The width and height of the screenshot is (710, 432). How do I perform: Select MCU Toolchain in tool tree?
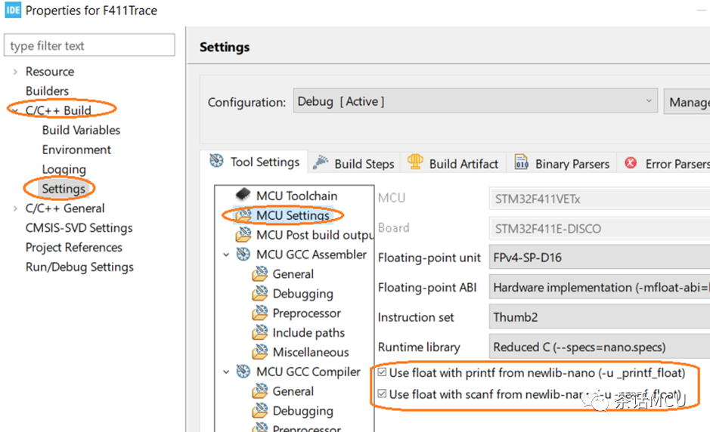[x=296, y=196]
